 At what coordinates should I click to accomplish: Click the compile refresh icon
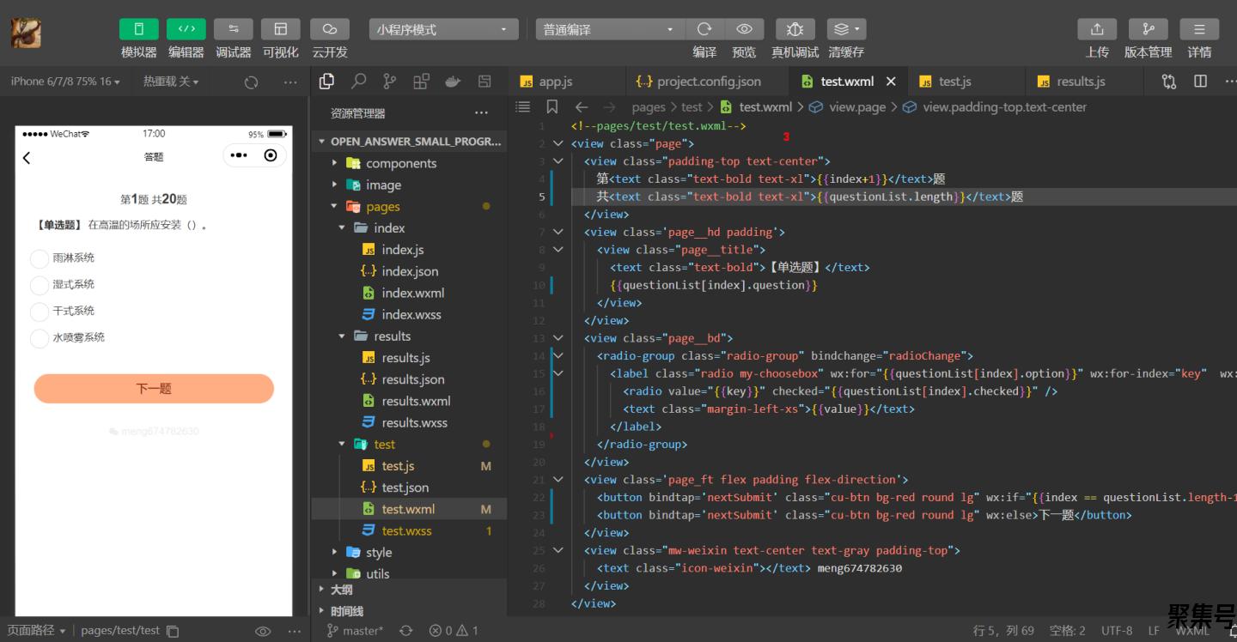pyautogui.click(x=704, y=29)
